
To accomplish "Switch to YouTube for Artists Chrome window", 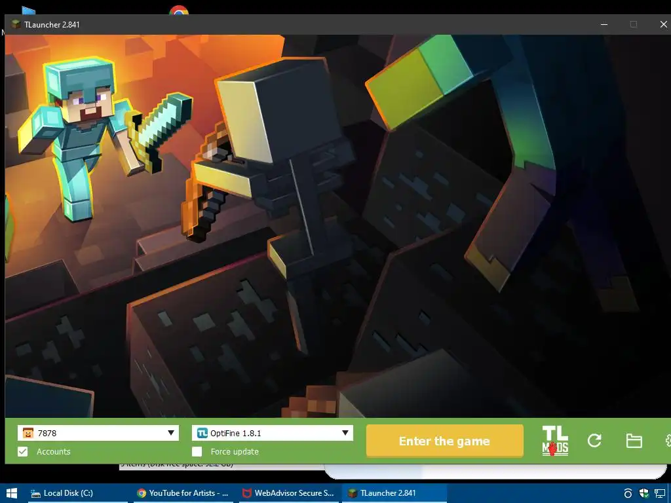I will tap(183, 493).
